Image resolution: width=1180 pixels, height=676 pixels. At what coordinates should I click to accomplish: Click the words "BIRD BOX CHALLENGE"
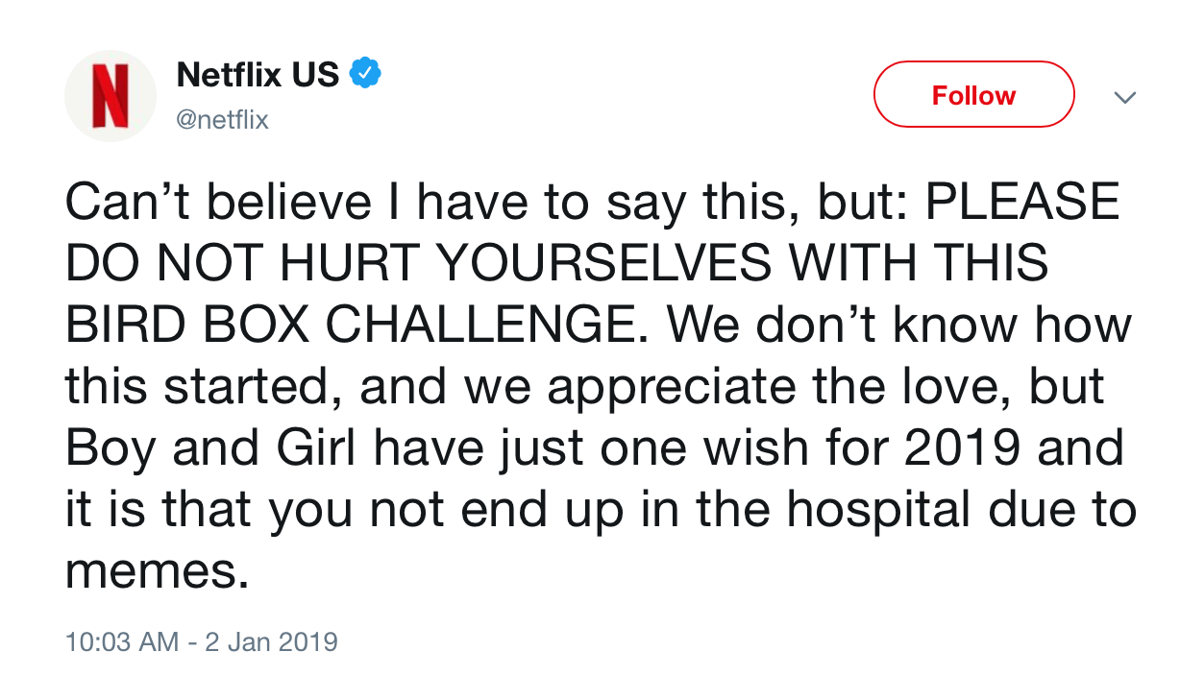pyautogui.click(x=351, y=326)
